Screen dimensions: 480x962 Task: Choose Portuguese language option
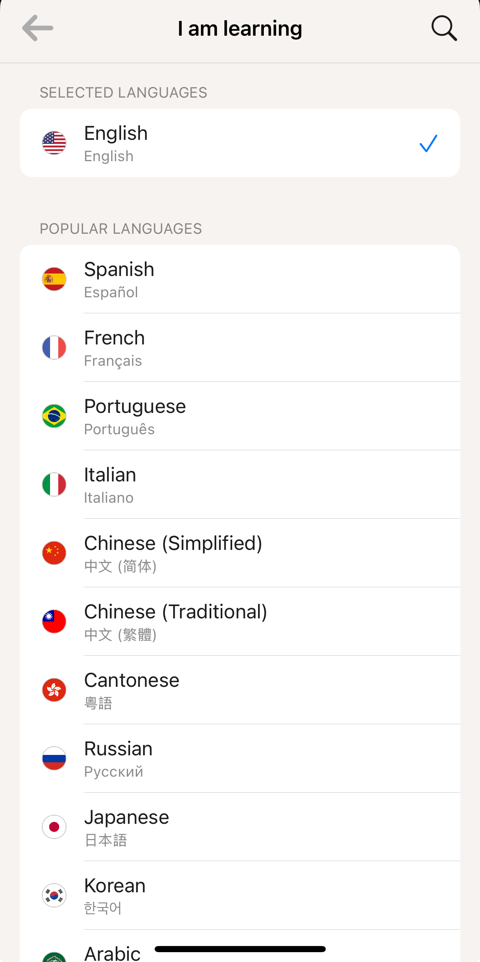pyautogui.click(x=240, y=416)
